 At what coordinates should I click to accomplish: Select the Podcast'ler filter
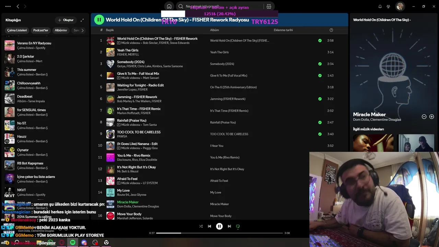[40, 30]
